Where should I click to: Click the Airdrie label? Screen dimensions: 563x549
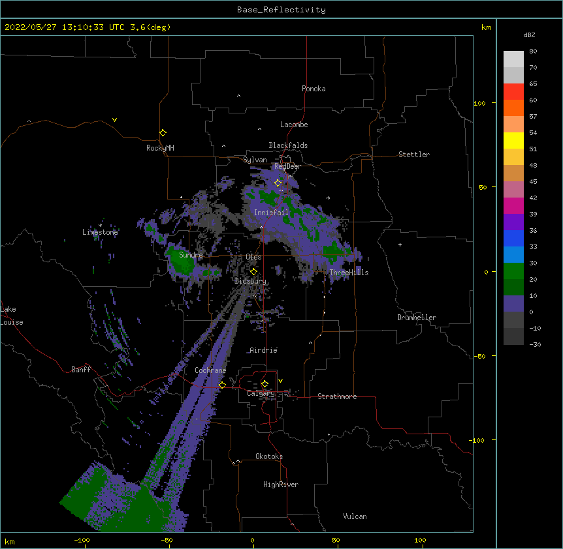263,350
